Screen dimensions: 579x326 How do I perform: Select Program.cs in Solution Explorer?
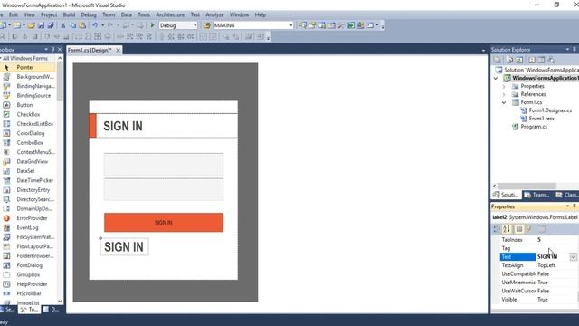click(534, 127)
